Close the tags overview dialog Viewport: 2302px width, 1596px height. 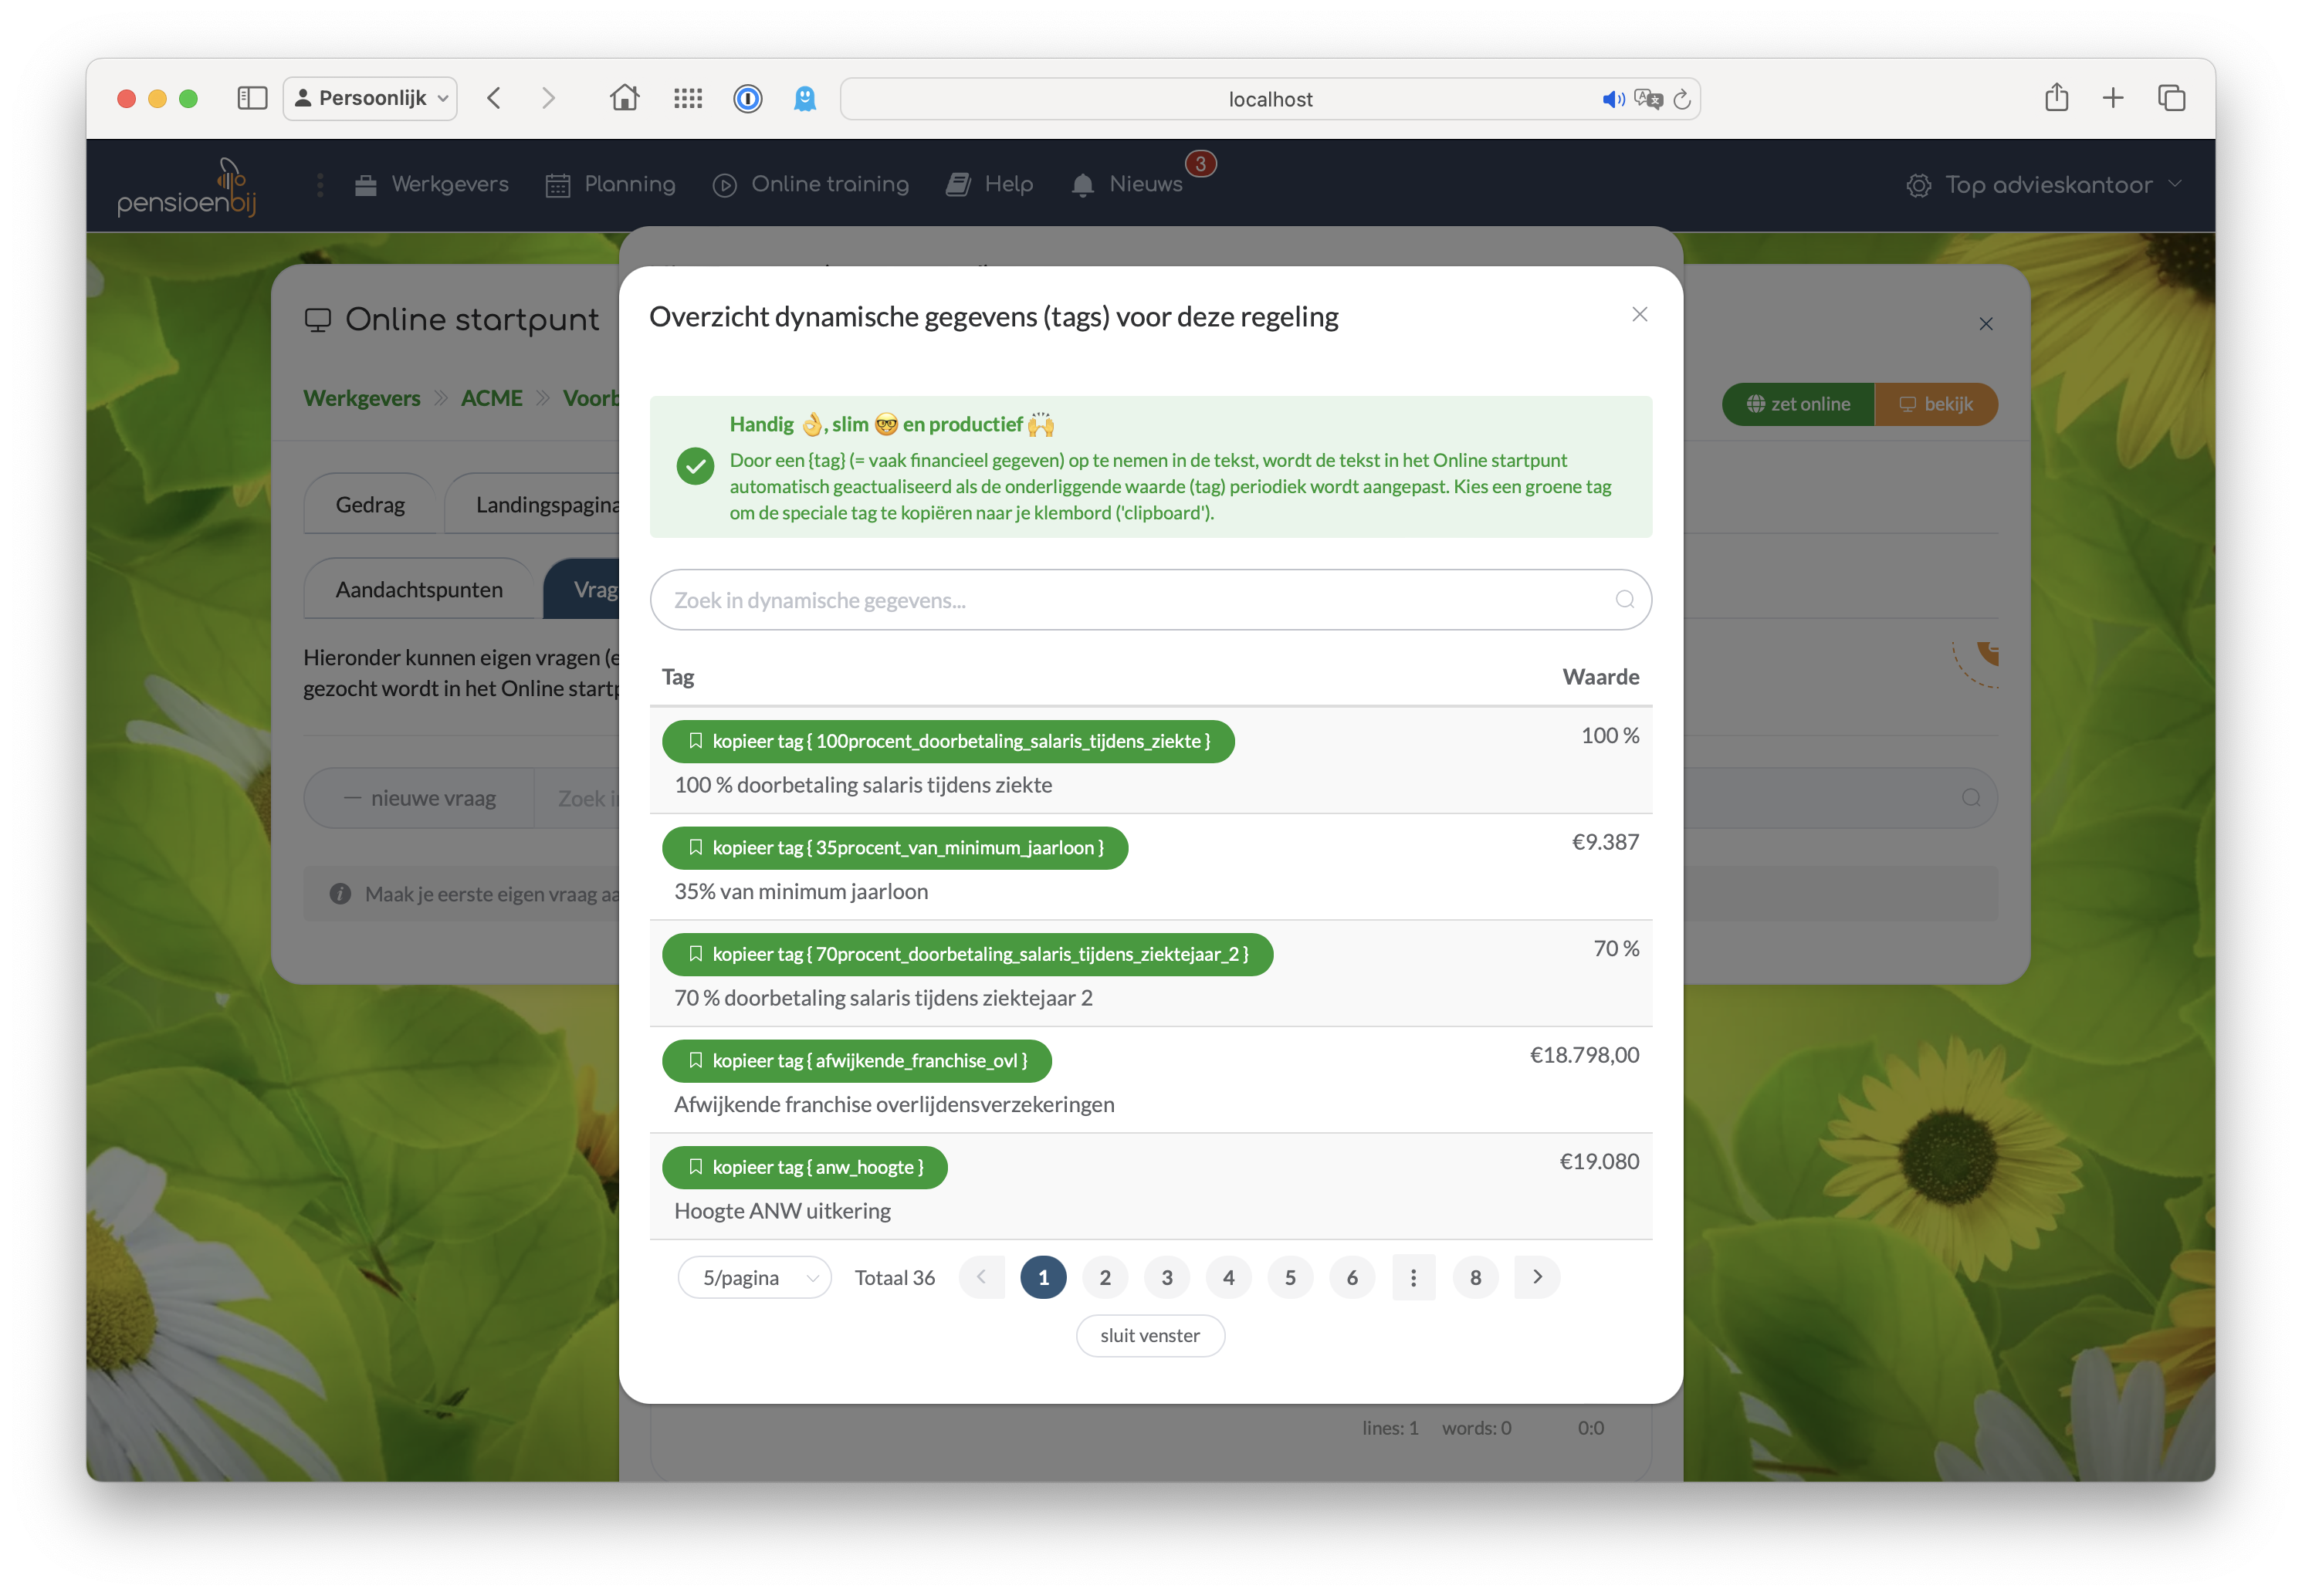click(x=1640, y=314)
